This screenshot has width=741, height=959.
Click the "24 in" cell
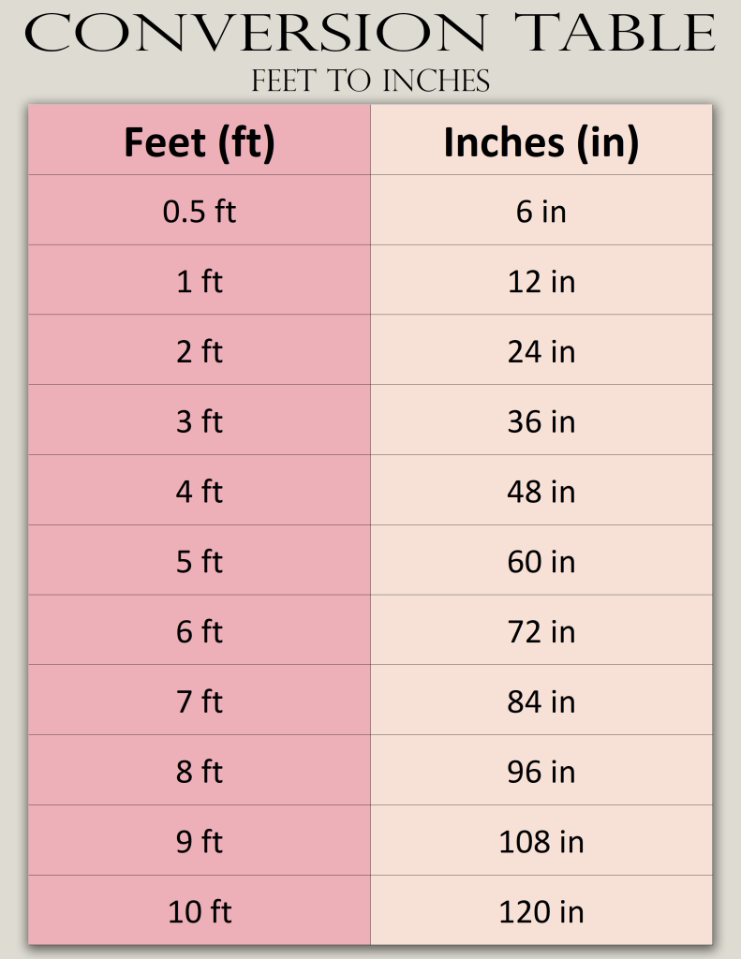click(x=541, y=351)
